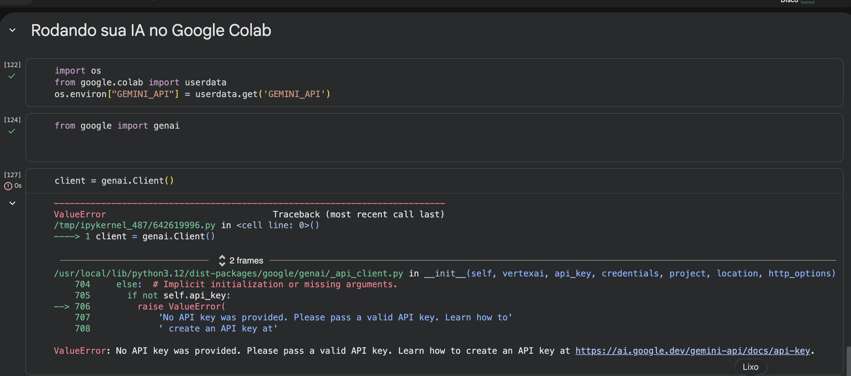
Task: Open the _api_client.py file path in traceback
Action: tap(228, 273)
